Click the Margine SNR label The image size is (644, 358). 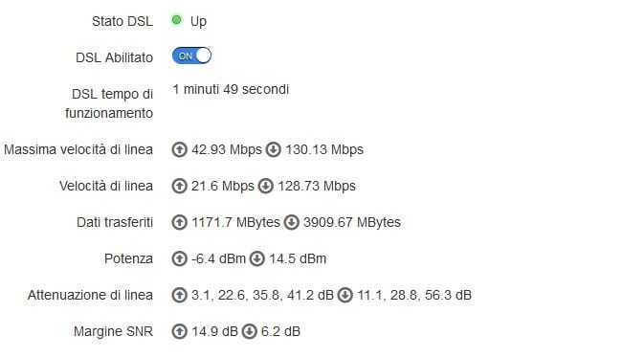[x=113, y=331]
